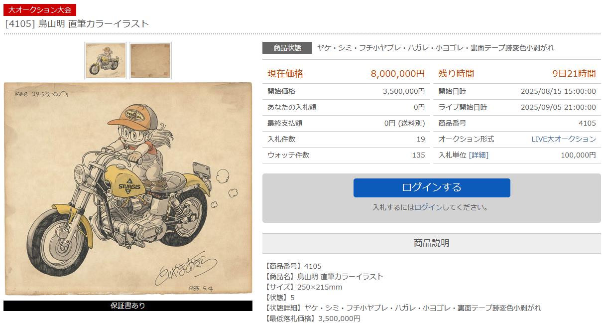This screenshot has height=323, width=602.
Task: Click the remaining time 9日21時間
Action: pyautogui.click(x=574, y=74)
